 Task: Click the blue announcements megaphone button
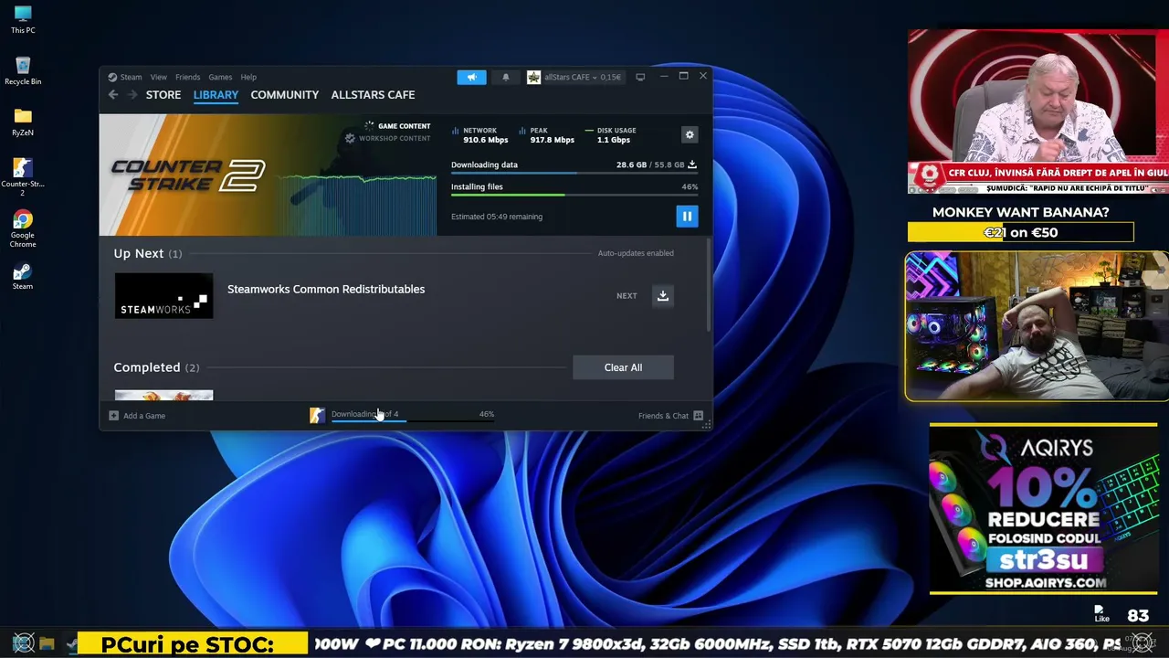click(471, 78)
